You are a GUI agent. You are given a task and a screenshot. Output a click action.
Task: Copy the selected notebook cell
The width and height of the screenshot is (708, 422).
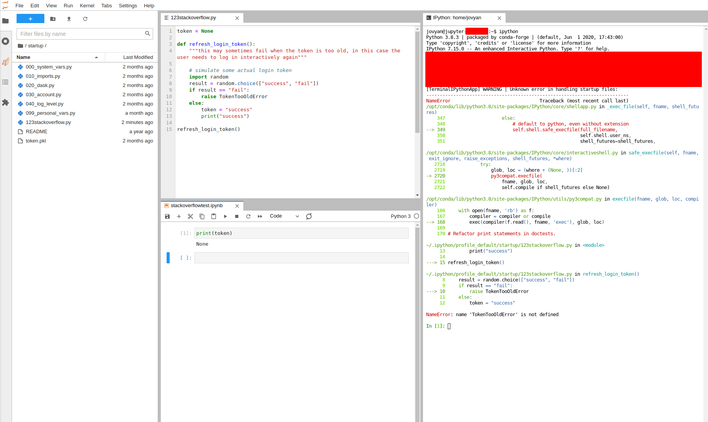coord(202,216)
